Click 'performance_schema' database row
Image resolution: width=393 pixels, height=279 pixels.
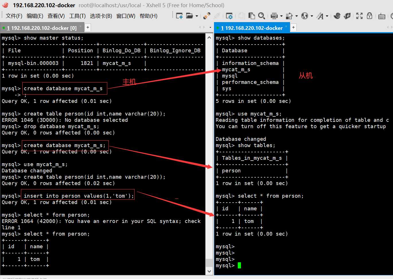click(x=250, y=82)
